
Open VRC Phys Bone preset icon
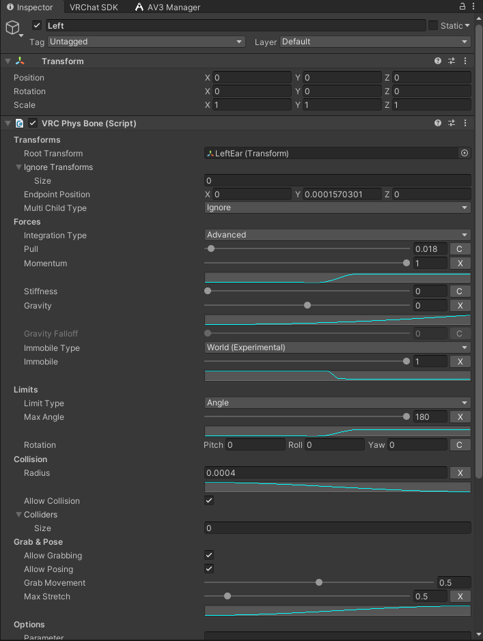[x=452, y=123]
